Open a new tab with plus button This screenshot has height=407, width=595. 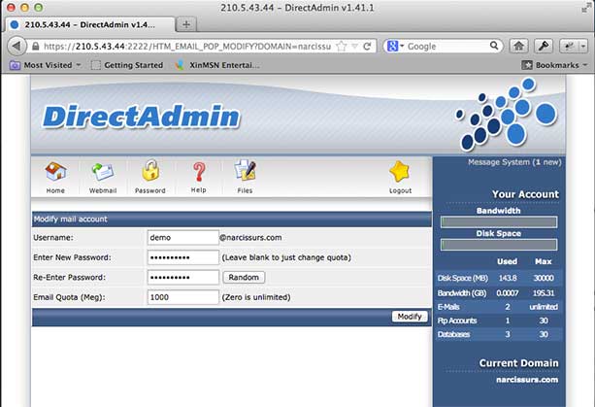186,24
